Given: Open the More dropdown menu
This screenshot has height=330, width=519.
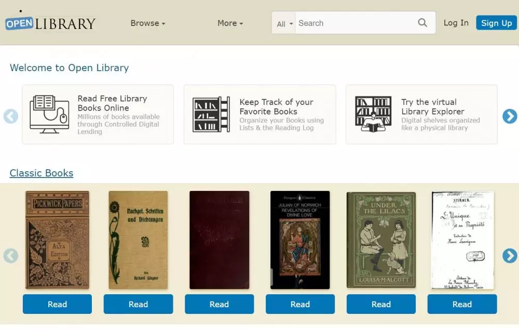Looking at the screenshot, I should pyautogui.click(x=230, y=23).
